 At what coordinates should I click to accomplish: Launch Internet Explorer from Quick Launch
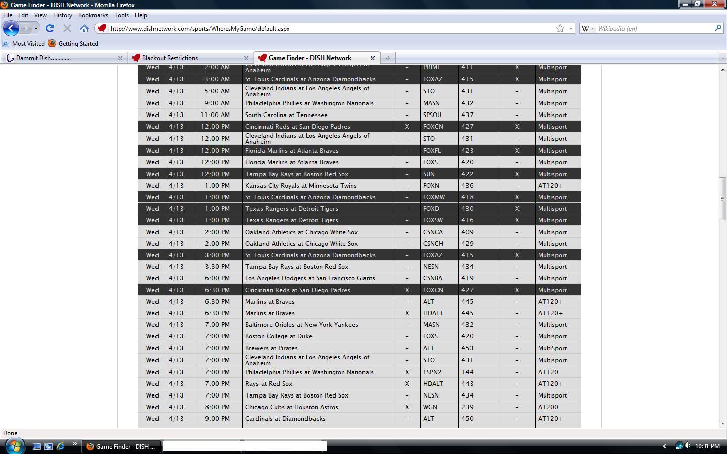tap(61, 446)
